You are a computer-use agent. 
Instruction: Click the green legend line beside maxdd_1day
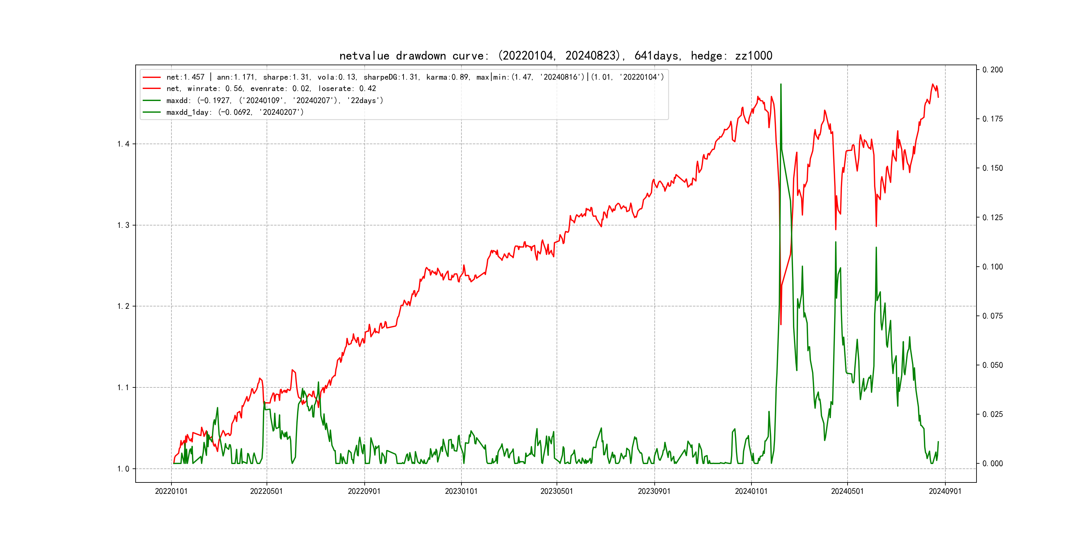pyautogui.click(x=152, y=112)
